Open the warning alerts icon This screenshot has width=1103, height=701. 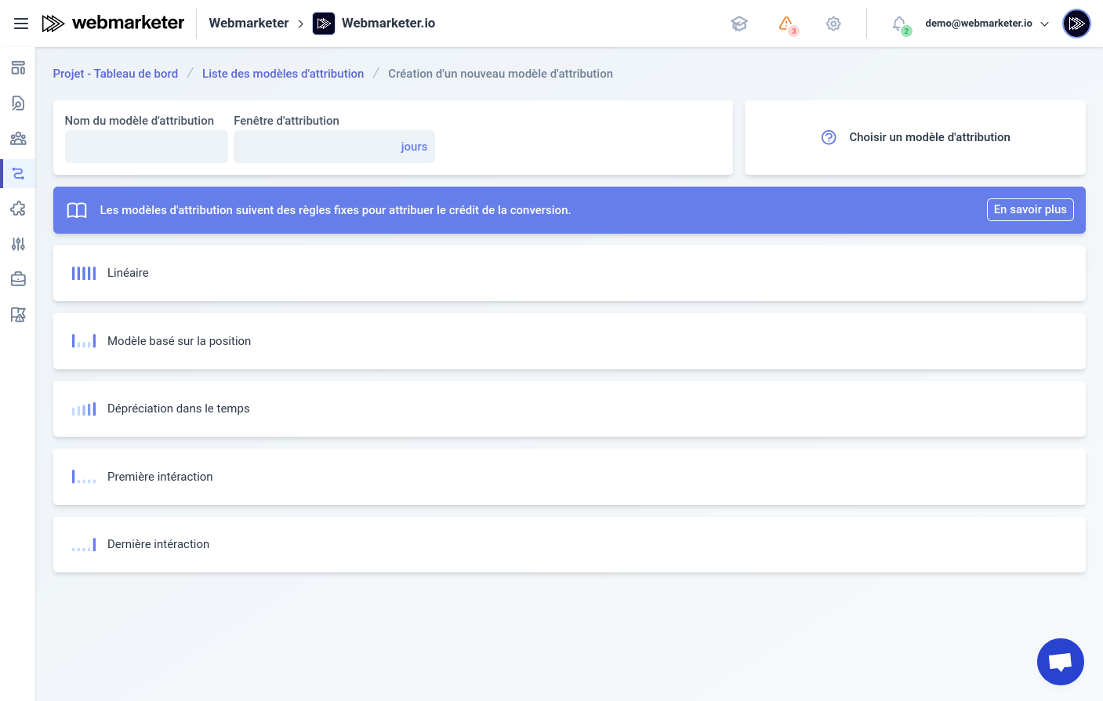(786, 24)
